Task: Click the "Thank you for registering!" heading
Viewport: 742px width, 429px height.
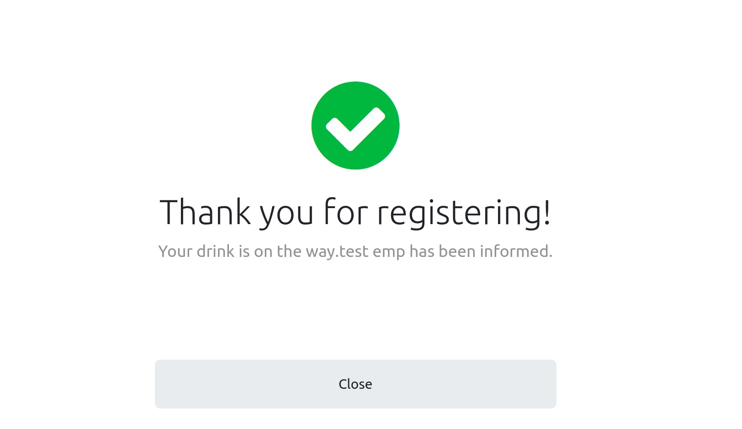Action: [355, 212]
